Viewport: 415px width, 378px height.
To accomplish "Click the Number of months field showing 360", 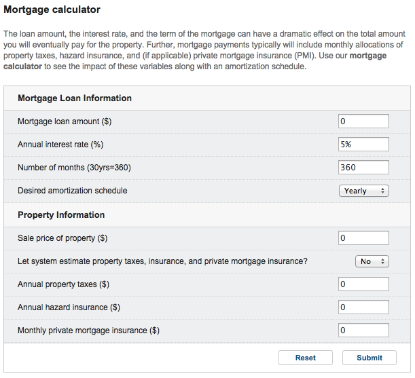I will pos(363,168).
